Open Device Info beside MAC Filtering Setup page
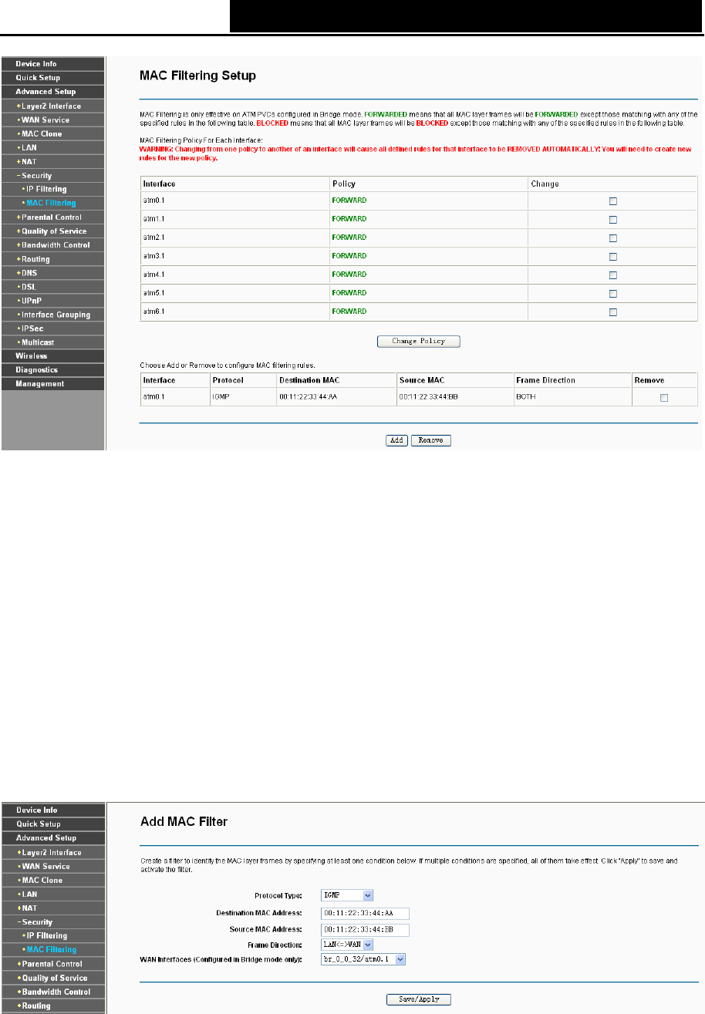Screen dimensions: 705x1014 (52, 64)
